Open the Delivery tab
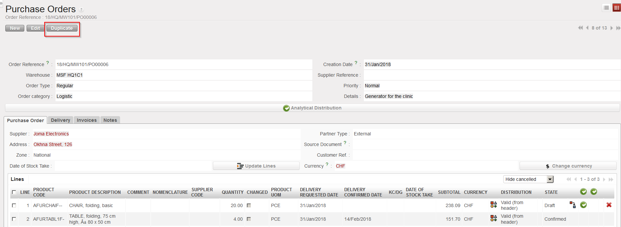 pyautogui.click(x=60, y=120)
